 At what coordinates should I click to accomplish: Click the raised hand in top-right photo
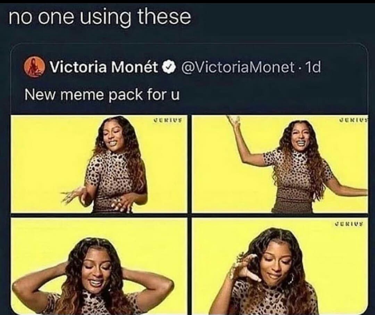pyautogui.click(x=234, y=122)
